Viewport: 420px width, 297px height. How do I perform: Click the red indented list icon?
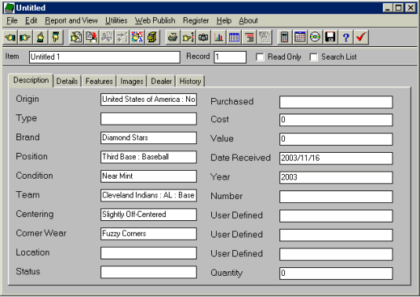pos(249,37)
